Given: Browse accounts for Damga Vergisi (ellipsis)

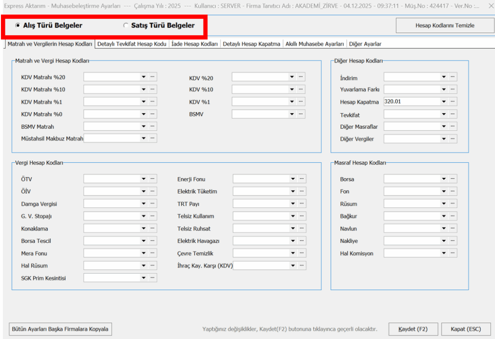Looking at the screenshot, I should click(152, 203).
